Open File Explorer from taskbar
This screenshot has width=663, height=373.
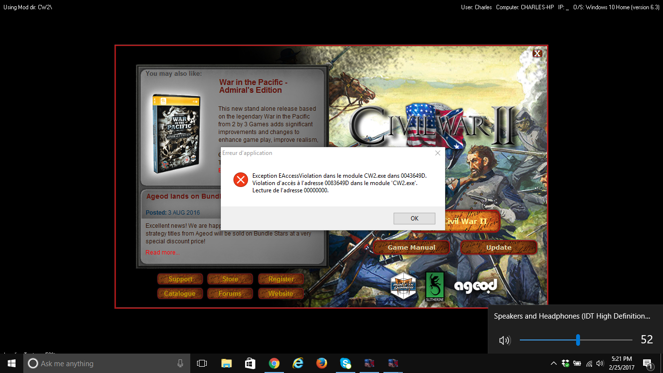coord(226,363)
